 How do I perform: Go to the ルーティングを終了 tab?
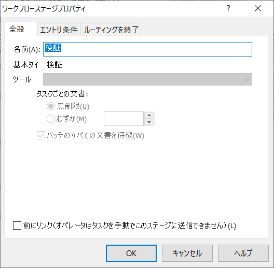(x=111, y=30)
